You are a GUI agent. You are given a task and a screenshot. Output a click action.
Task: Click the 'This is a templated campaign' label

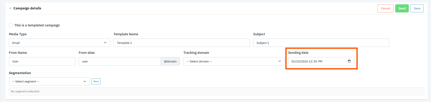pos(37,25)
